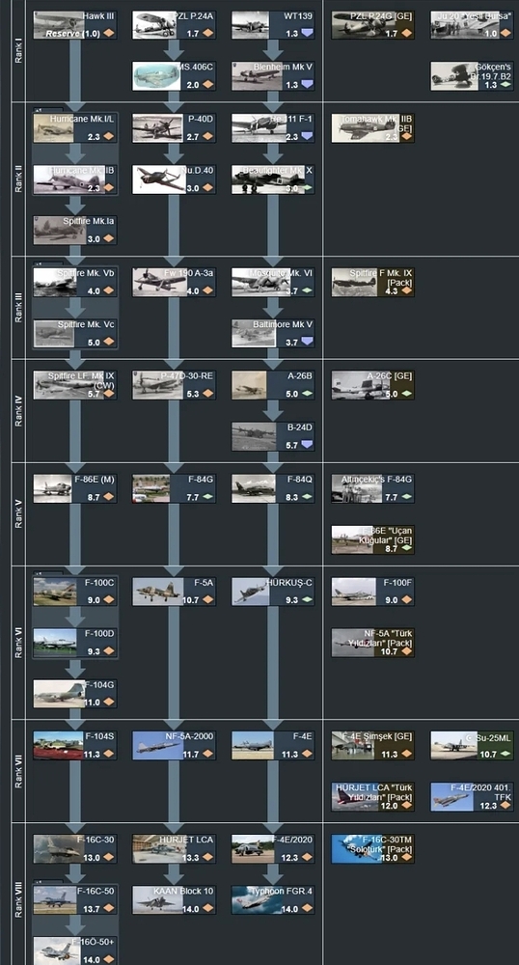Choose Gökçen's Br.19.7.B2 premium plane

[472, 75]
